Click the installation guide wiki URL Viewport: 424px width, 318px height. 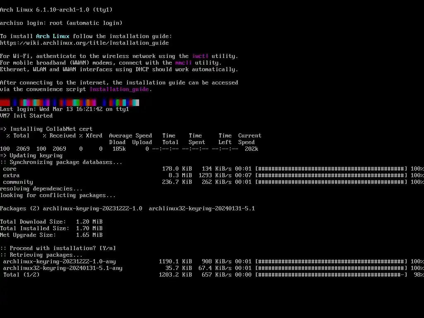point(84,43)
